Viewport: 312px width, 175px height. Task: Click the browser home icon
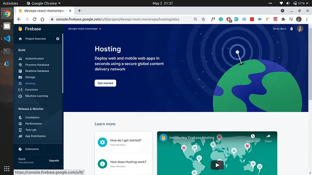(x=42, y=19)
